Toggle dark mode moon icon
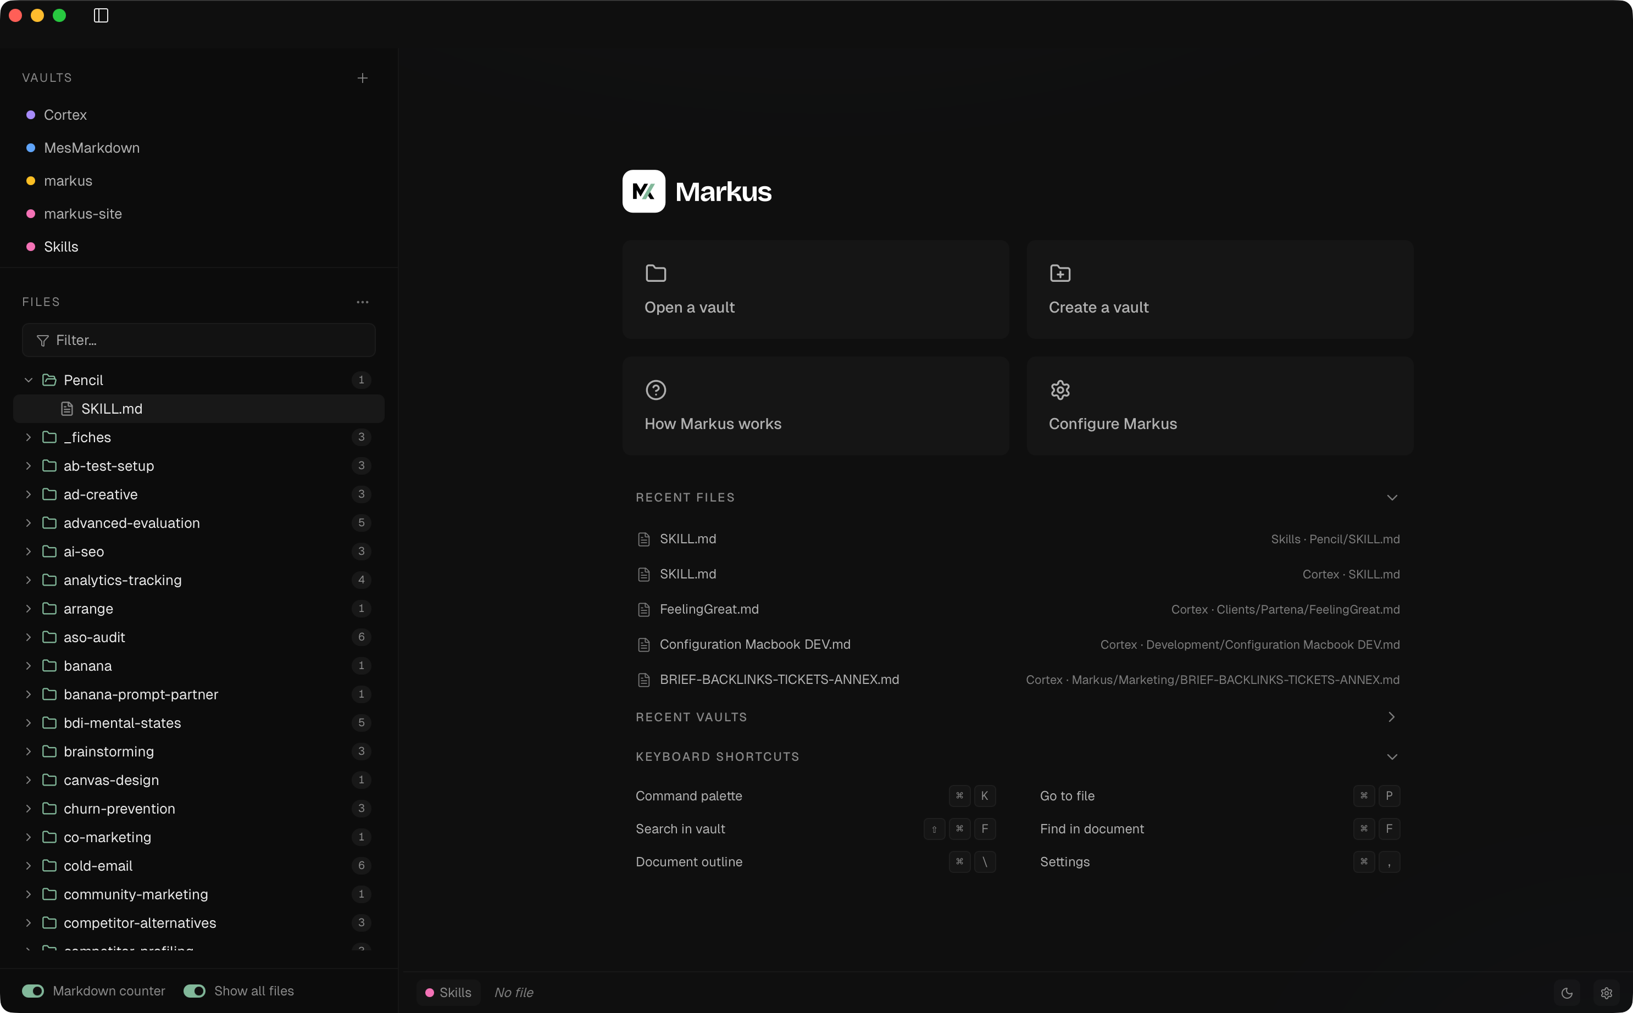Image resolution: width=1633 pixels, height=1013 pixels. pyautogui.click(x=1567, y=993)
